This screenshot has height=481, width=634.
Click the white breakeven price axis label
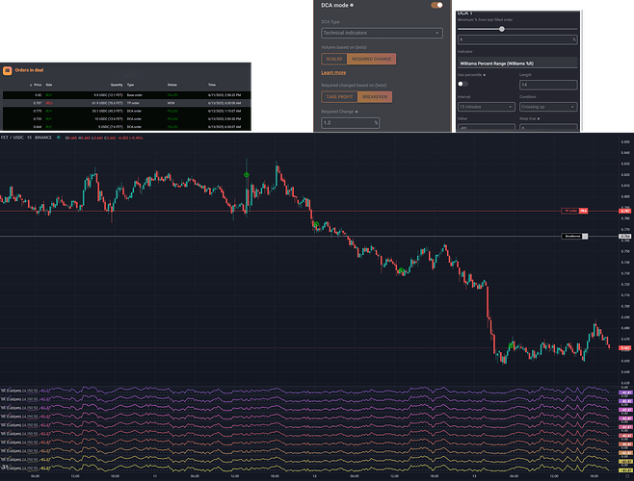625,237
